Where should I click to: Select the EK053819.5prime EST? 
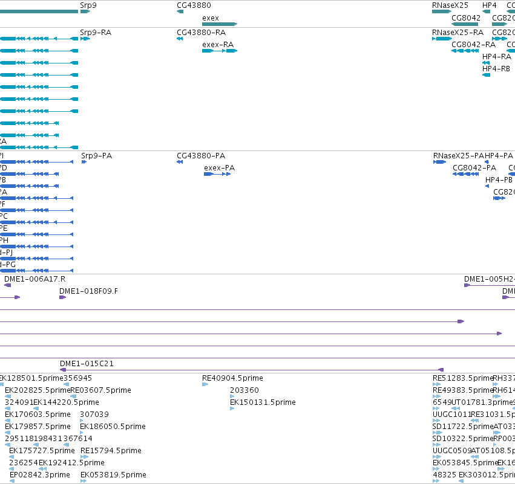pos(84,481)
